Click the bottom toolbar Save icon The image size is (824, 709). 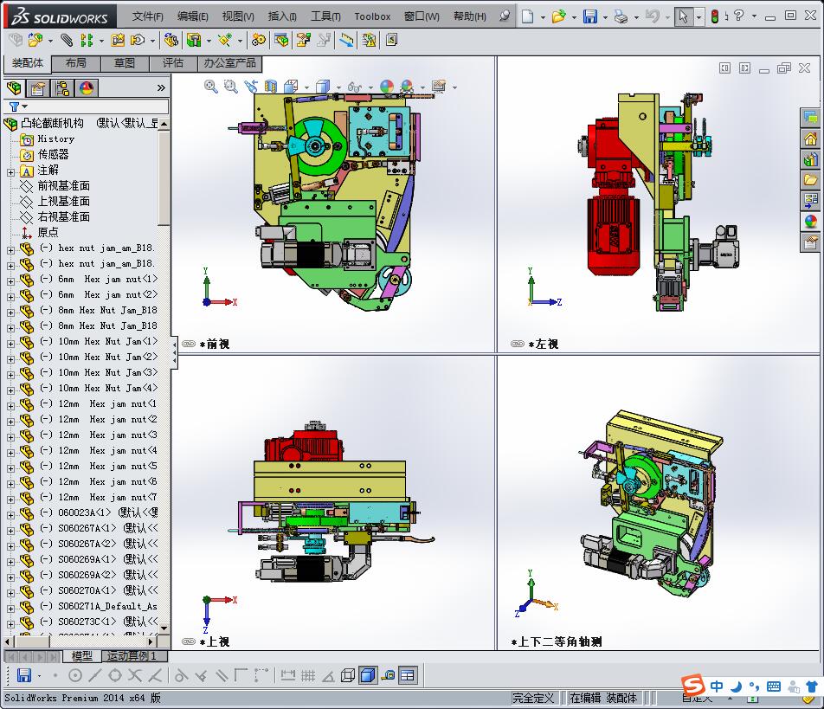pyautogui.click(x=24, y=675)
